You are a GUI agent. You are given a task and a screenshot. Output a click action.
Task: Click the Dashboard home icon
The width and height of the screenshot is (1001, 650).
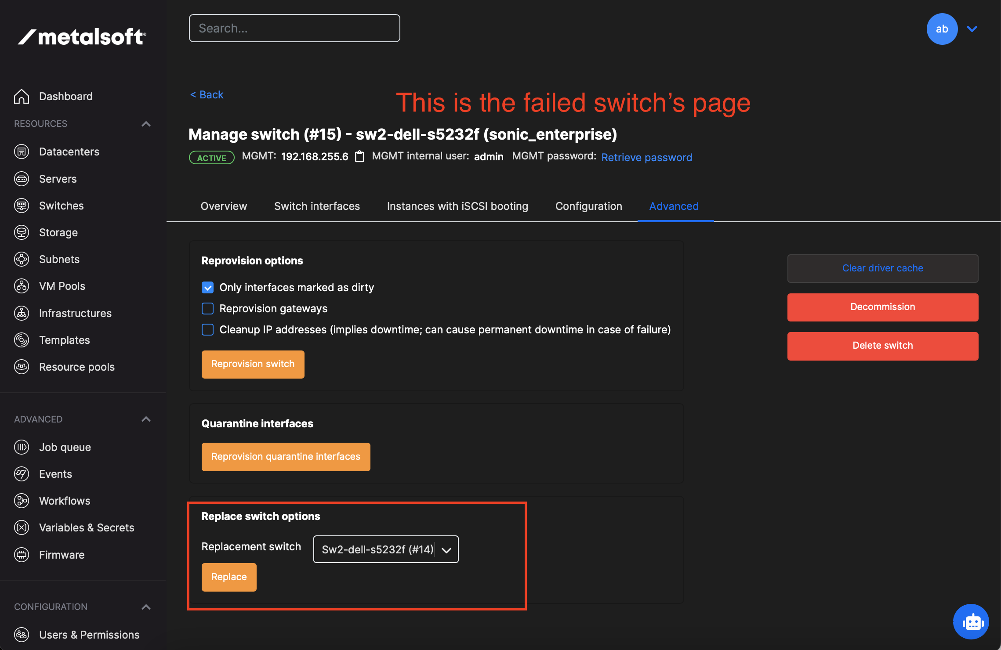[x=22, y=96]
